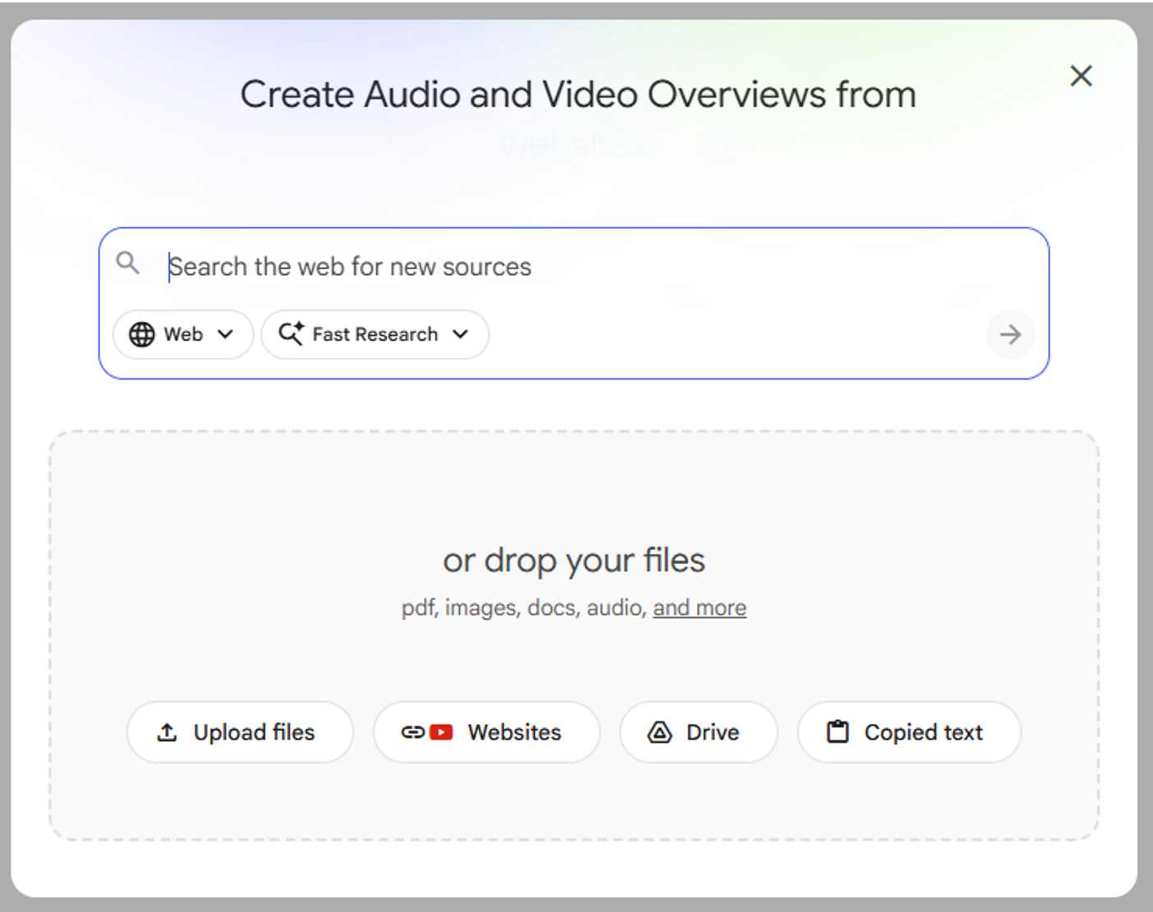This screenshot has width=1153, height=912.
Task: Click the Google Drive triangle icon
Action: pos(659,732)
